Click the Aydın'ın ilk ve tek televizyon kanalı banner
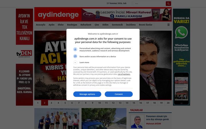This screenshot has height=129, width=206. [x=24, y=27]
